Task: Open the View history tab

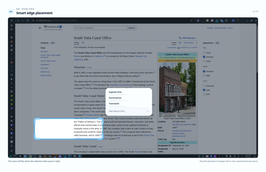Action: pos(188,43)
